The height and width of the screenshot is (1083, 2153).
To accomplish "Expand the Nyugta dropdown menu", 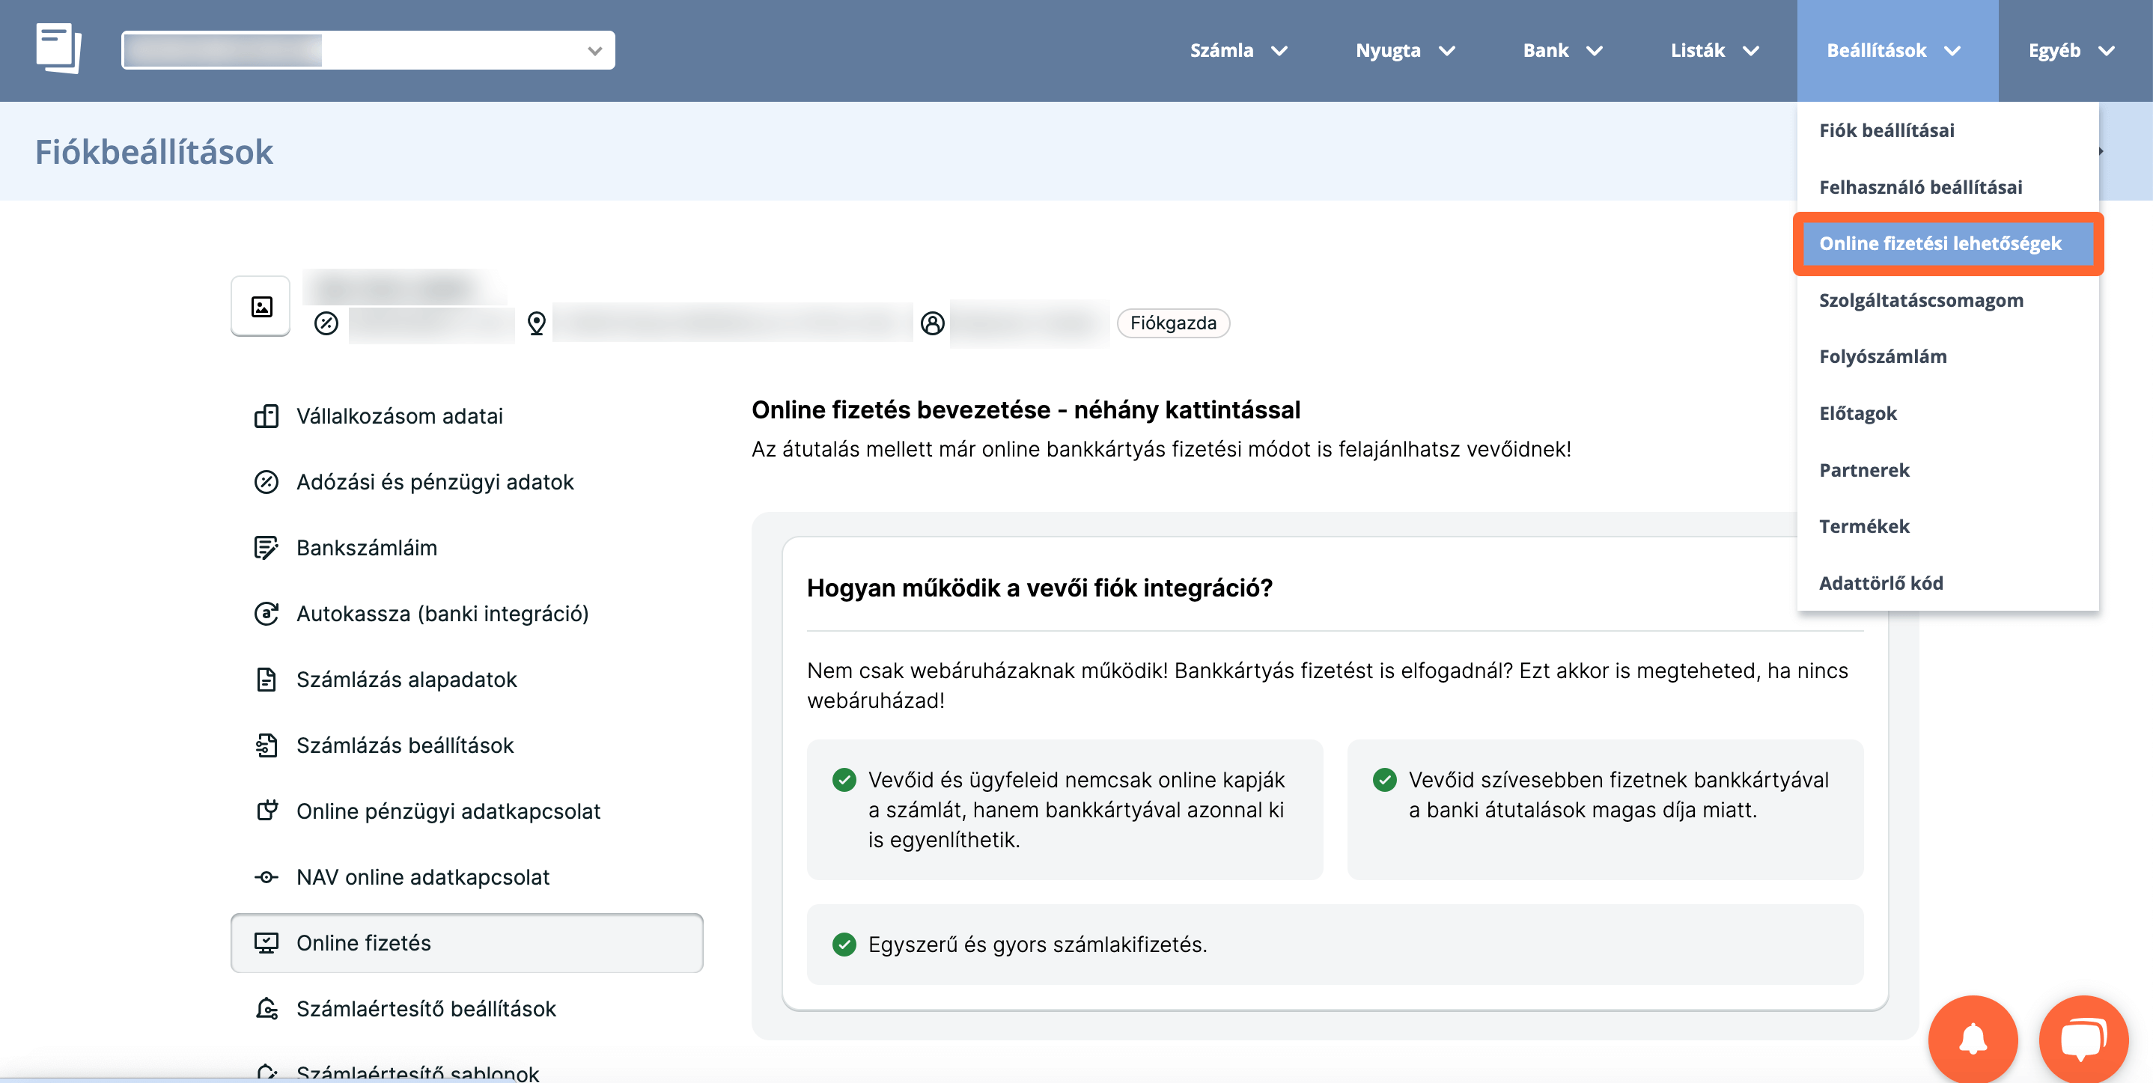I will click(1404, 51).
